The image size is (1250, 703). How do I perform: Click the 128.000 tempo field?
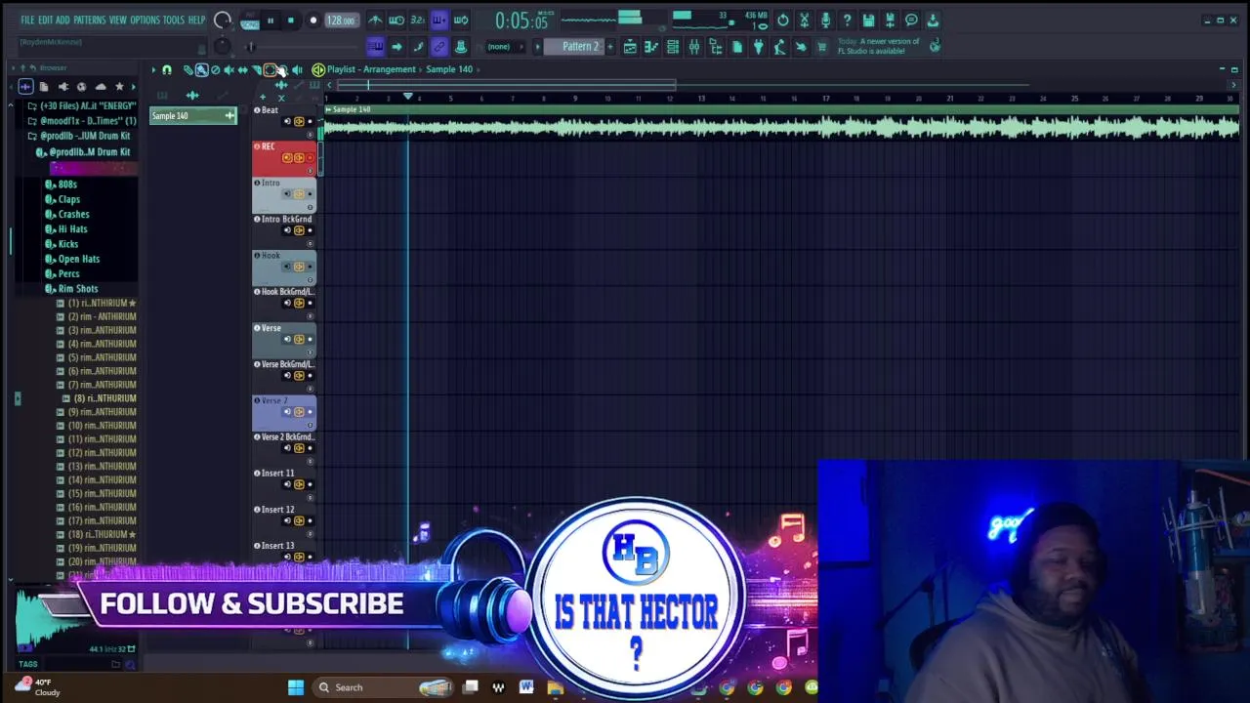coord(340,21)
